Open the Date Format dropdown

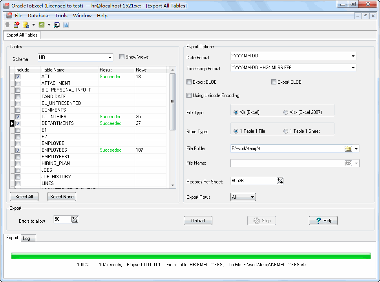coord(353,56)
